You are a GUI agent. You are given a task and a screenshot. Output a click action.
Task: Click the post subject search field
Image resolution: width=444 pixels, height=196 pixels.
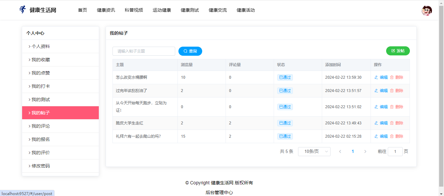pos(144,51)
